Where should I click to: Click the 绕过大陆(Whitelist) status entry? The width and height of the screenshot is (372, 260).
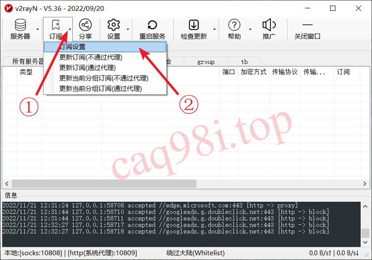pyautogui.click(x=196, y=253)
